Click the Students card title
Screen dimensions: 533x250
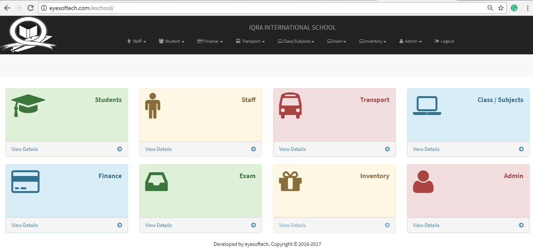tap(108, 100)
